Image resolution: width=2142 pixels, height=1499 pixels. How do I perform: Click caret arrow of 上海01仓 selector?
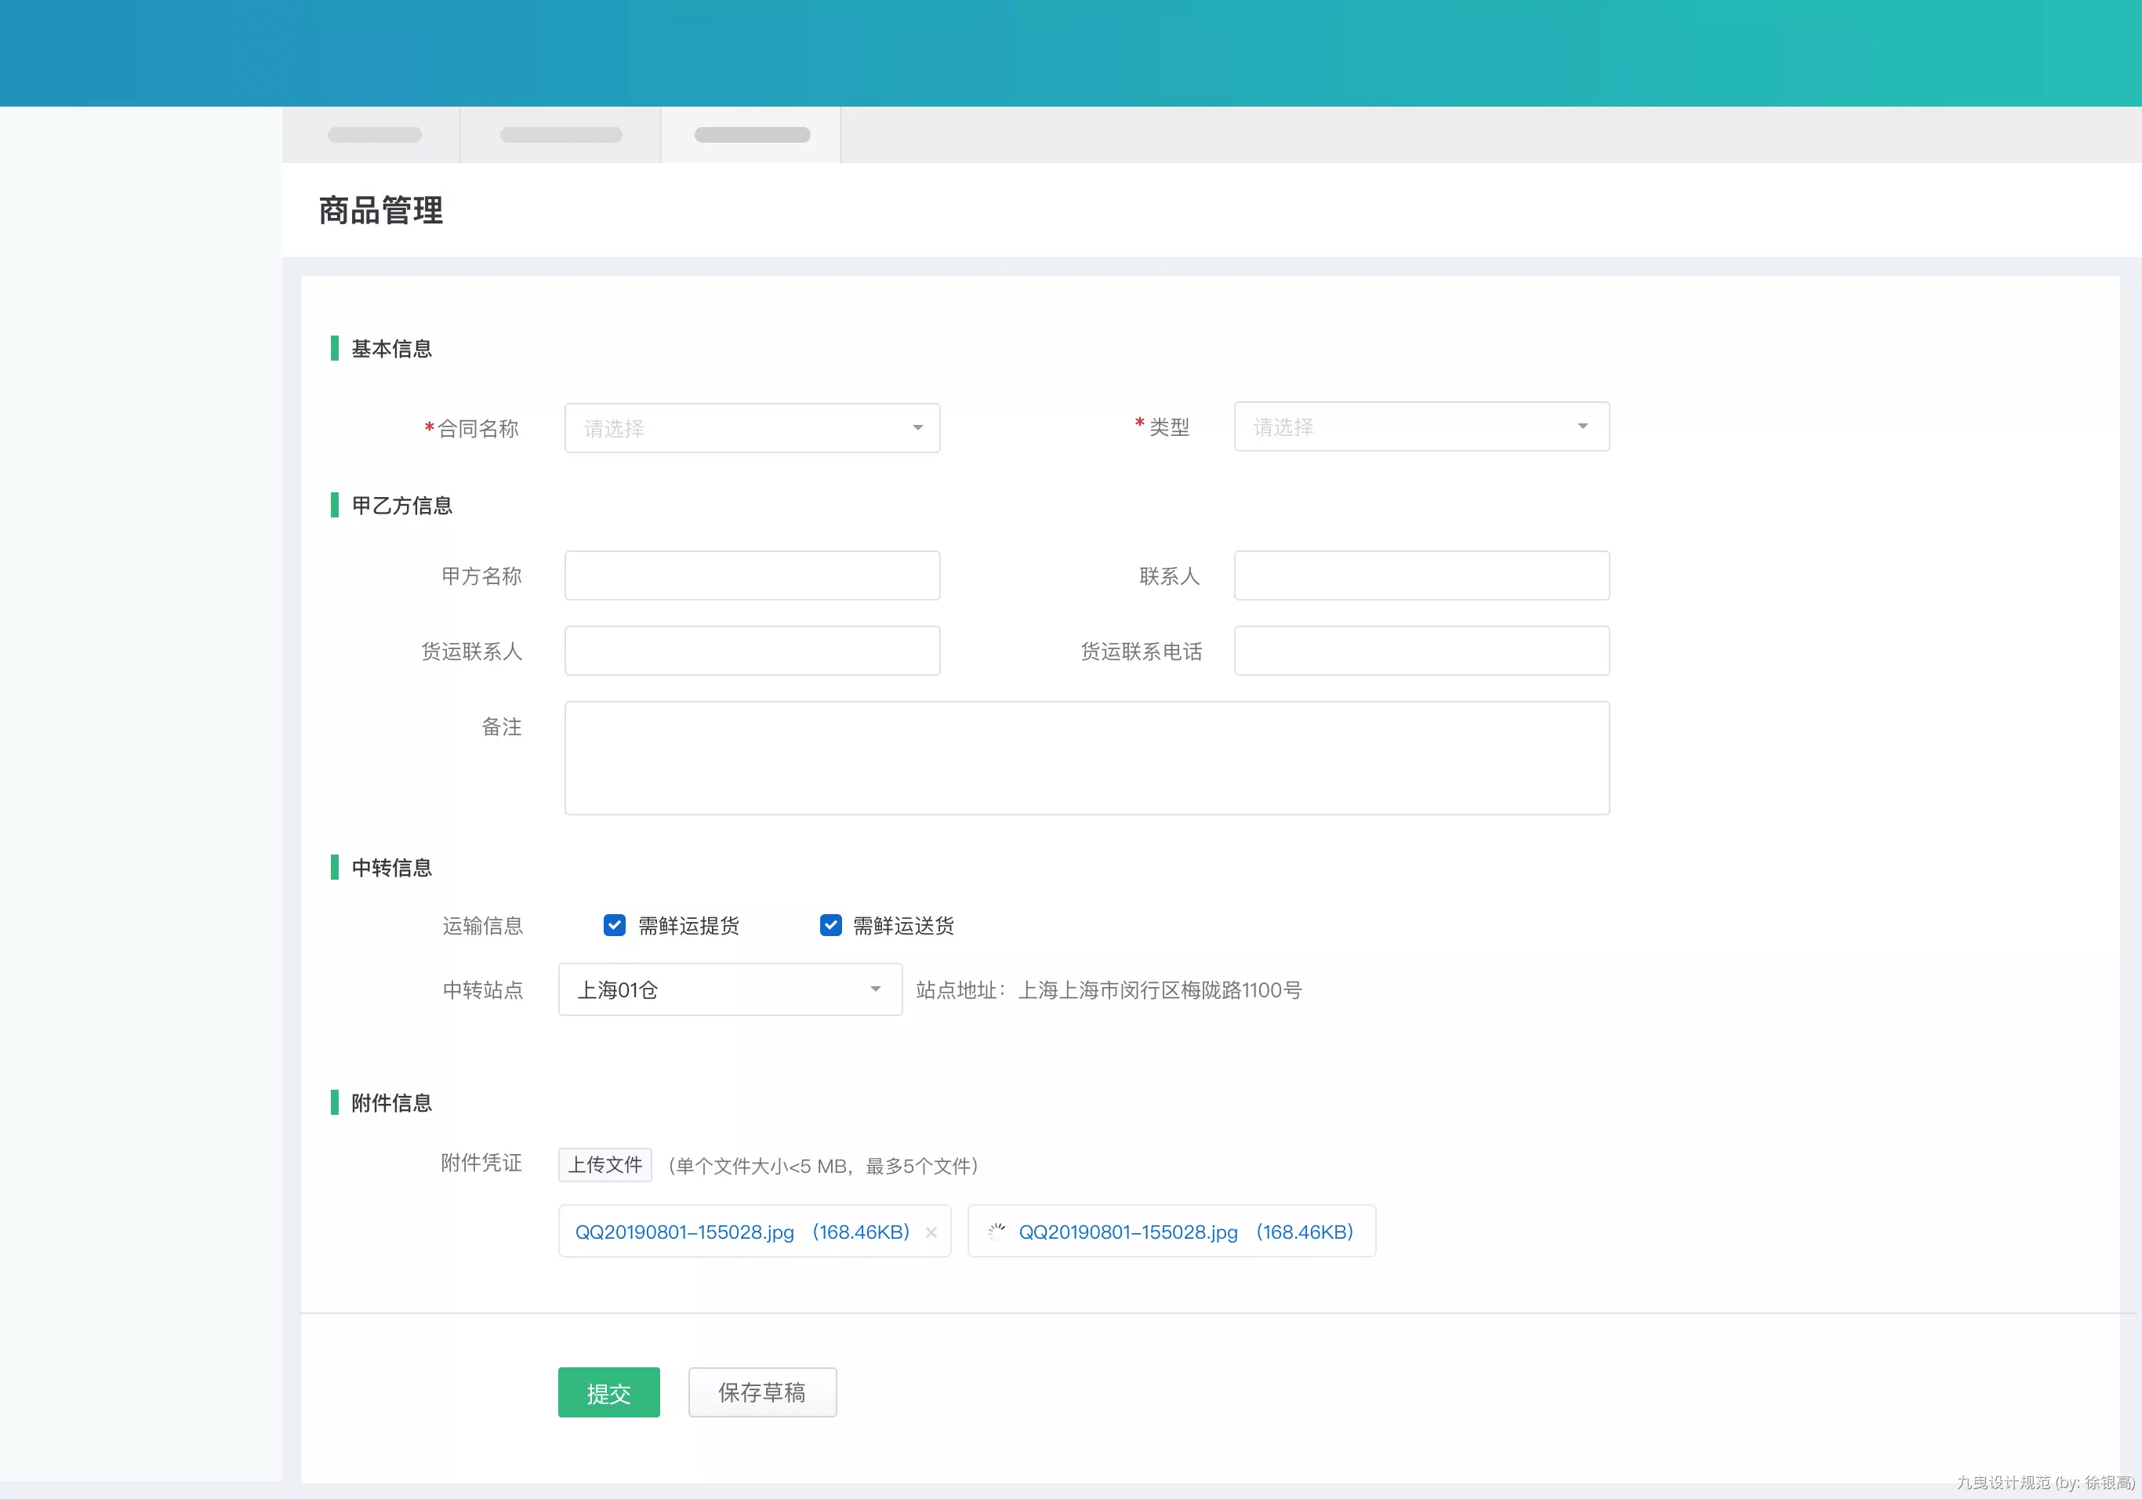pyautogui.click(x=875, y=989)
